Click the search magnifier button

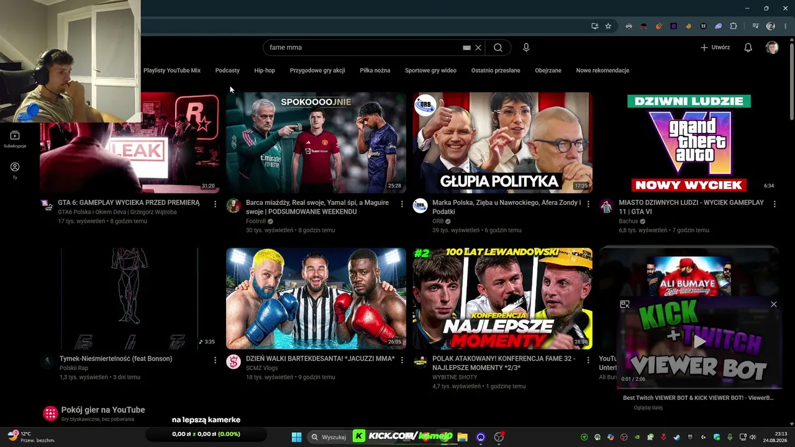(498, 47)
